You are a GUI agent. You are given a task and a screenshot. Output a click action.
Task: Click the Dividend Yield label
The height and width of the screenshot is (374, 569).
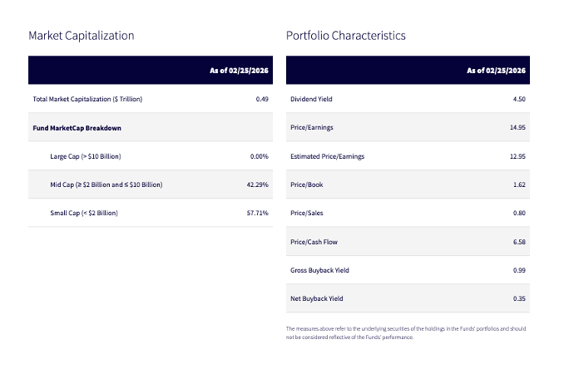tap(311, 99)
